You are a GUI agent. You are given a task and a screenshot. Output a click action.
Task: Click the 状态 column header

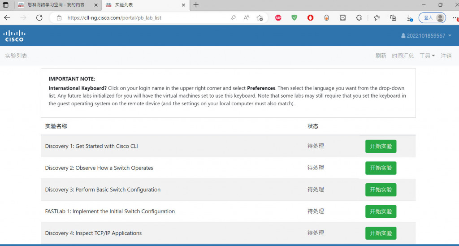313,126
